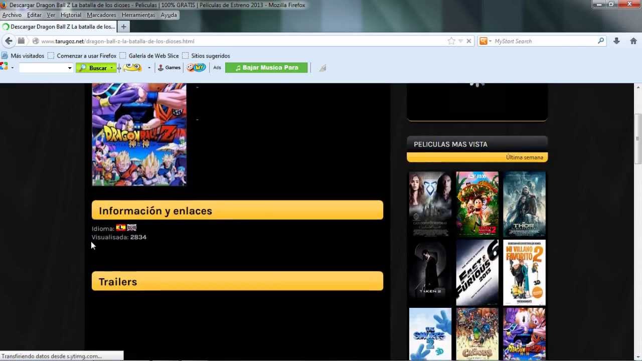Open The Smurfs 2 poster thumbnail

430,334
